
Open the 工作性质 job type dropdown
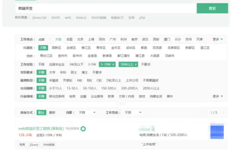pyautogui.click(x=133, y=112)
